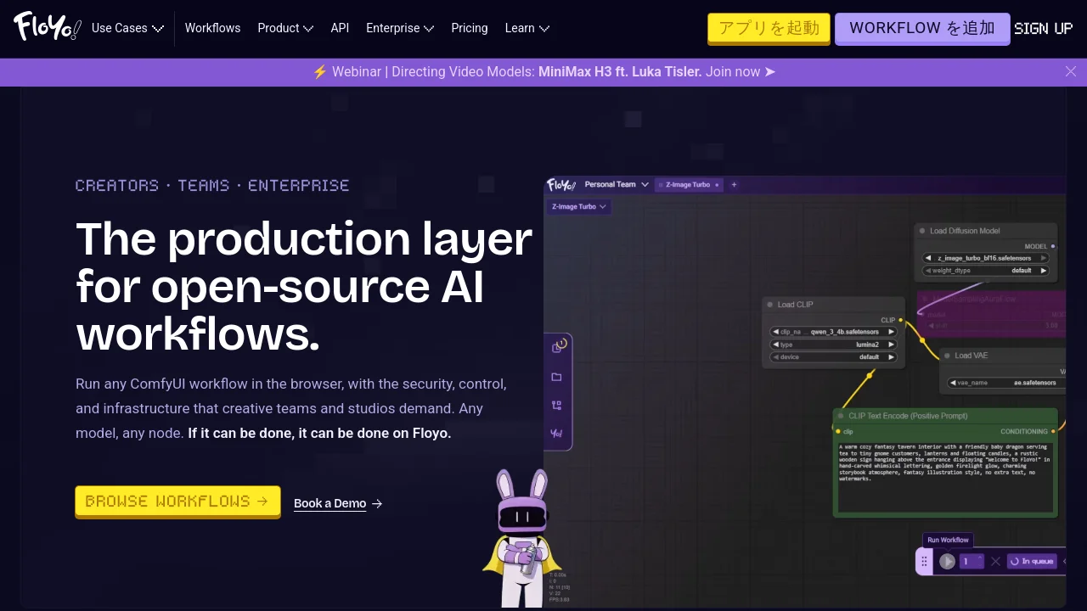Click the purple WORKFLOW を追加 button
The height and width of the screenshot is (611, 1087).
click(922, 28)
